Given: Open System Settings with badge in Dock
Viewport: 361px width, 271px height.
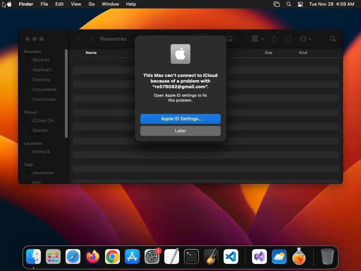Looking at the screenshot, I should 152,257.
